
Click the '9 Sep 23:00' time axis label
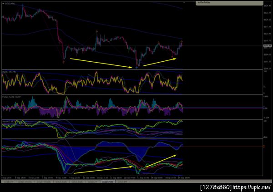point(75,178)
